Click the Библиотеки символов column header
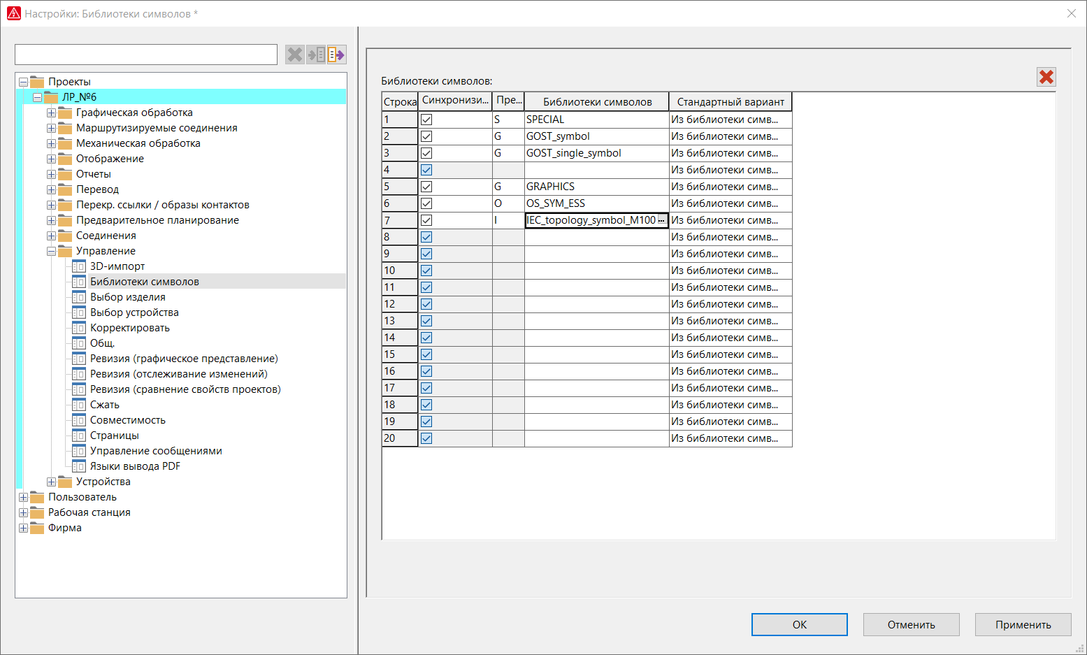 [x=597, y=102]
